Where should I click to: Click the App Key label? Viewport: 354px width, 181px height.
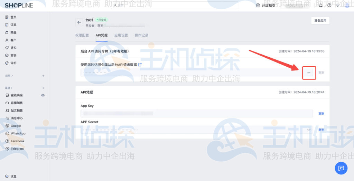[87, 106]
